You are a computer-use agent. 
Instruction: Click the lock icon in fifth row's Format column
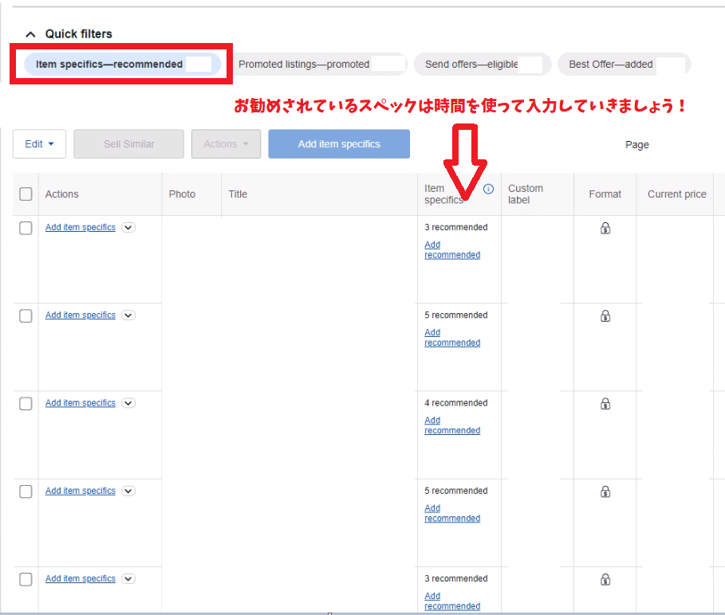(x=605, y=579)
